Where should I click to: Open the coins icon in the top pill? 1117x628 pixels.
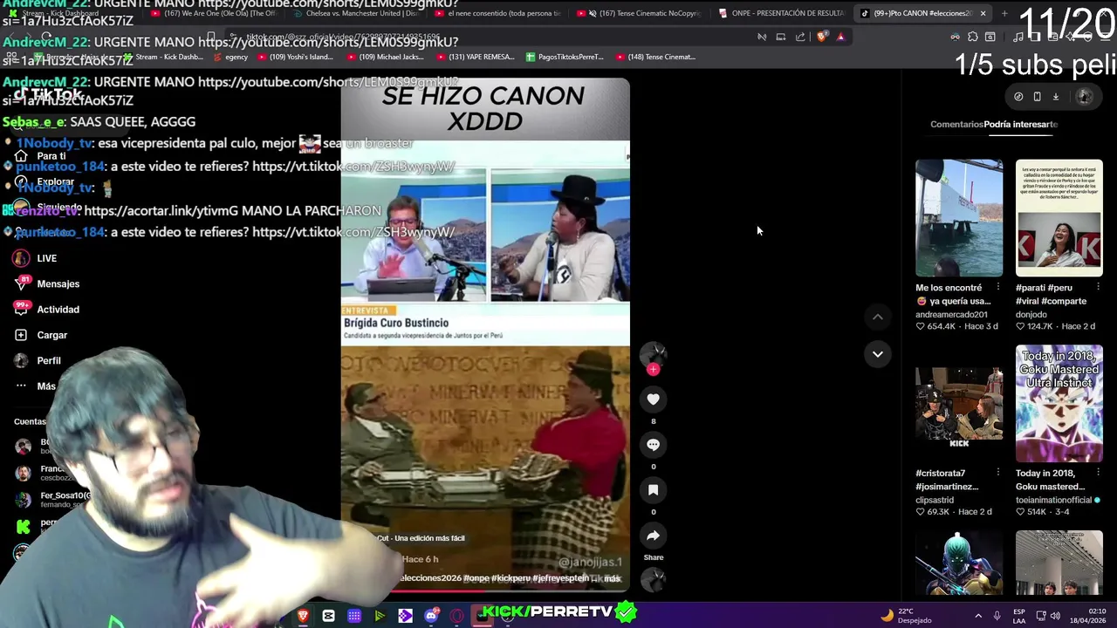click(1018, 97)
